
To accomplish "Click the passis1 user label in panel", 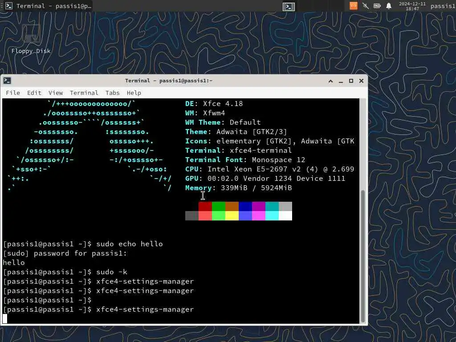I will coord(443,6).
